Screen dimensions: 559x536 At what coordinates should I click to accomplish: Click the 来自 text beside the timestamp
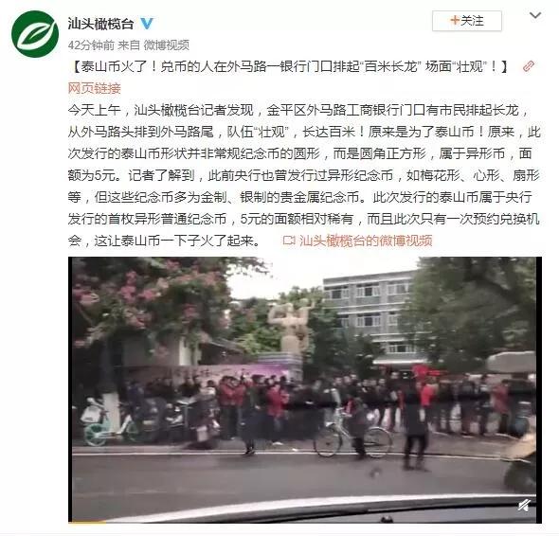click(129, 45)
